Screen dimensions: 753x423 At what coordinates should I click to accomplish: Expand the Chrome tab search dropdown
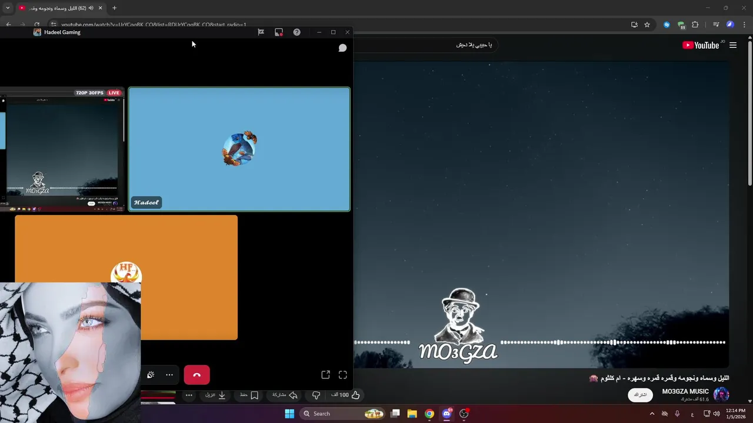pos(8,8)
